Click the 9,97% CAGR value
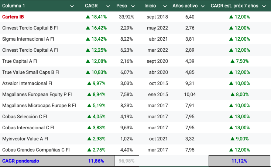 coord(96,83)
